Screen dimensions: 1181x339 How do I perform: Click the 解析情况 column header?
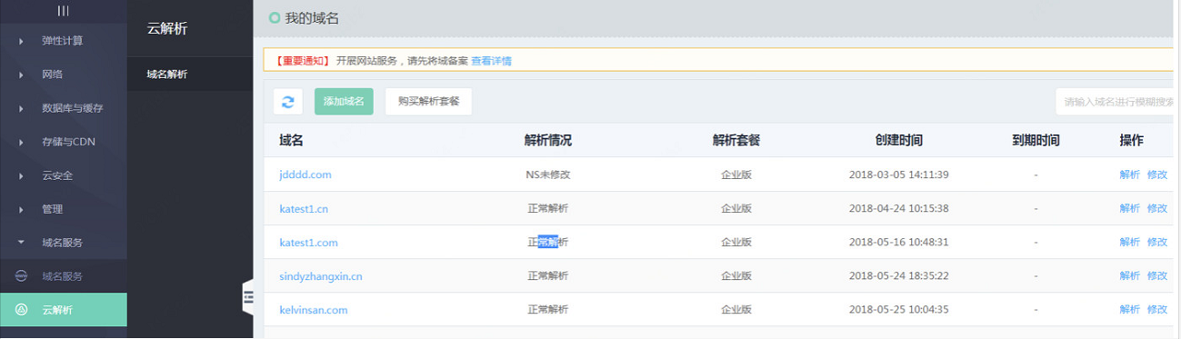[548, 140]
